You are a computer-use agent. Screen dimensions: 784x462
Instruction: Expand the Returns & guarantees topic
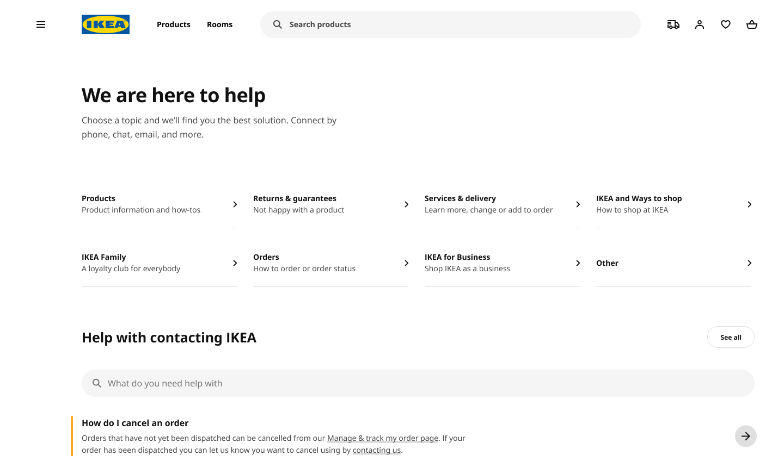[x=330, y=204]
